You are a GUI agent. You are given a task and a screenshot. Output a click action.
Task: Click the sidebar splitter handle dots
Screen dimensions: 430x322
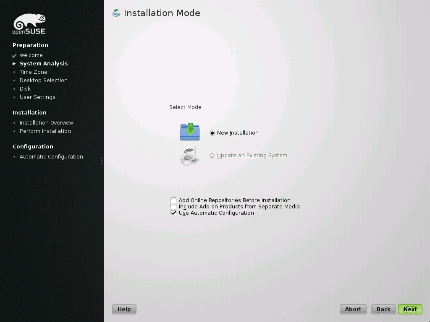[102, 161]
